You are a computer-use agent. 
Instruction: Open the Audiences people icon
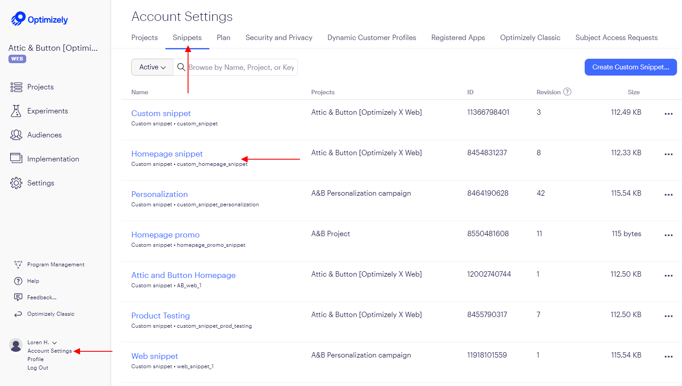click(16, 135)
